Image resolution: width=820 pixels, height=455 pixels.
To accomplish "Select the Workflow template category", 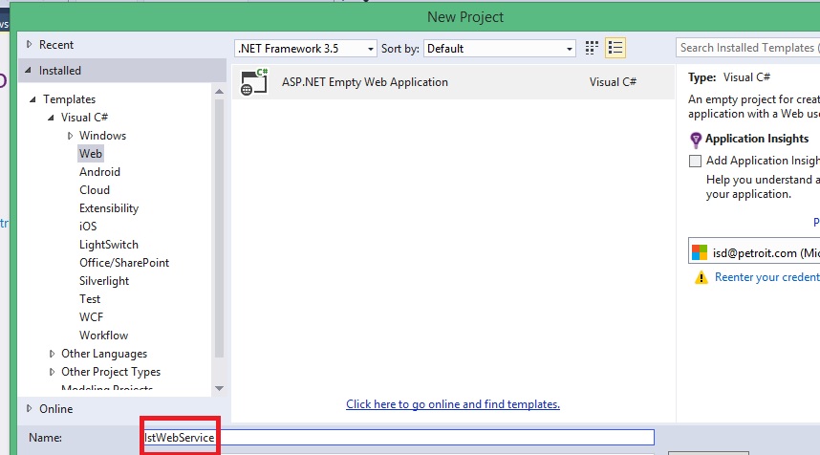I will [103, 336].
